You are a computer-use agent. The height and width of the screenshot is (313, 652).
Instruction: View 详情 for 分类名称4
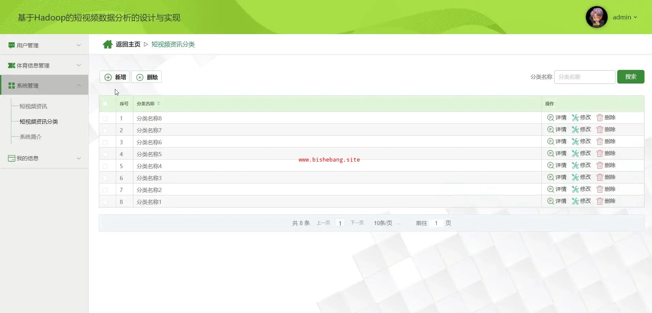coord(557,165)
